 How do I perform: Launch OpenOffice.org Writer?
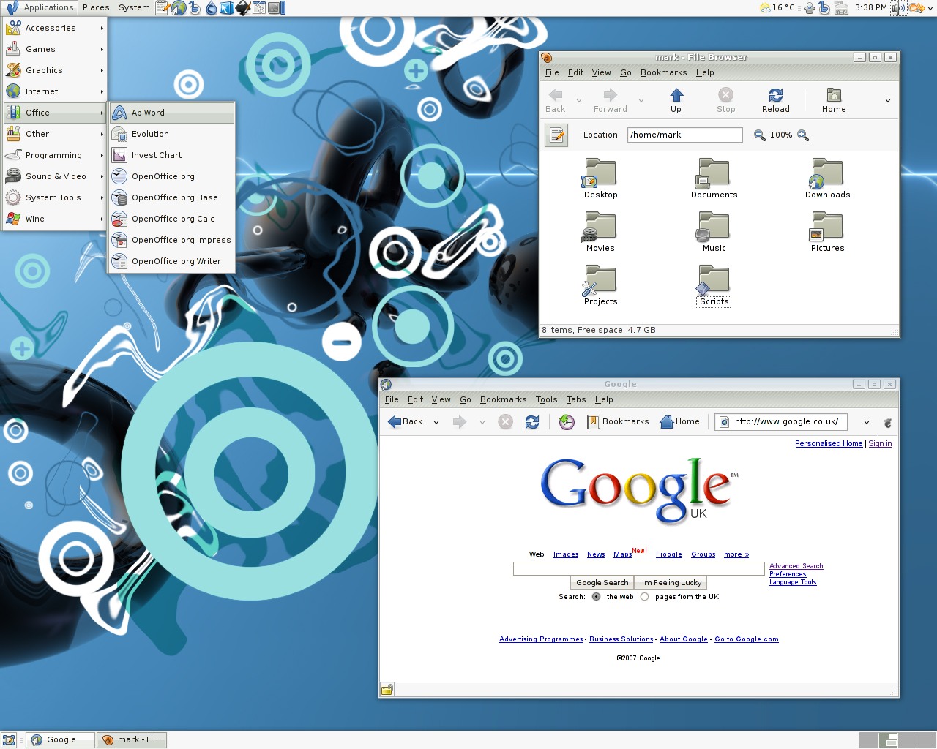(x=172, y=261)
